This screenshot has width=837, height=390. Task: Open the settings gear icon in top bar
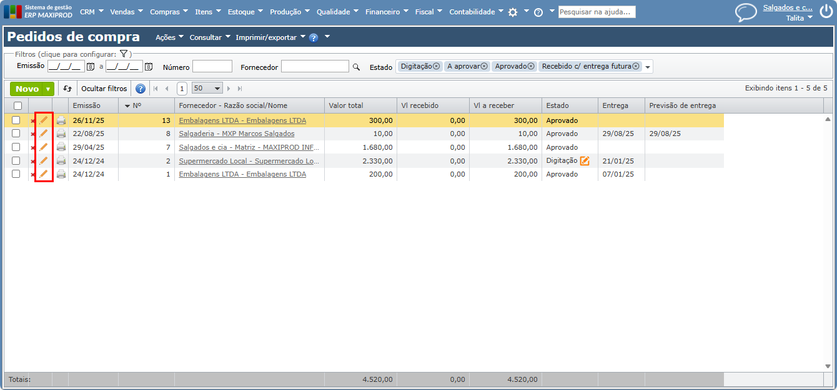click(513, 12)
